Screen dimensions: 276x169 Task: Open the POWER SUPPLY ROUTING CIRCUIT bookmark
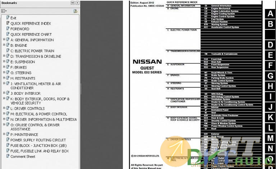[38, 140]
